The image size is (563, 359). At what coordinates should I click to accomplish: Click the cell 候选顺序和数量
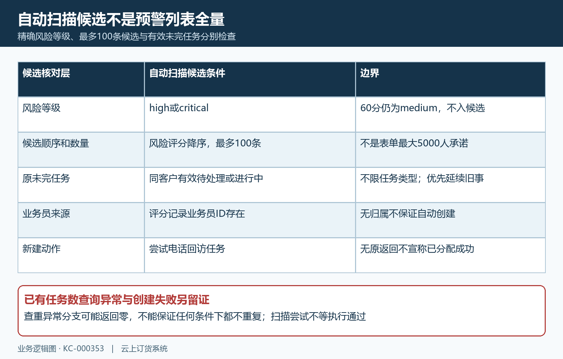click(x=81, y=150)
